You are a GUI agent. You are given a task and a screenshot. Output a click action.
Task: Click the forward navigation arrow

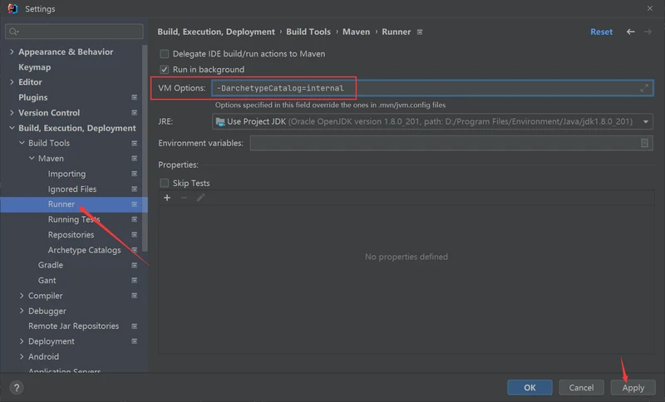point(648,32)
